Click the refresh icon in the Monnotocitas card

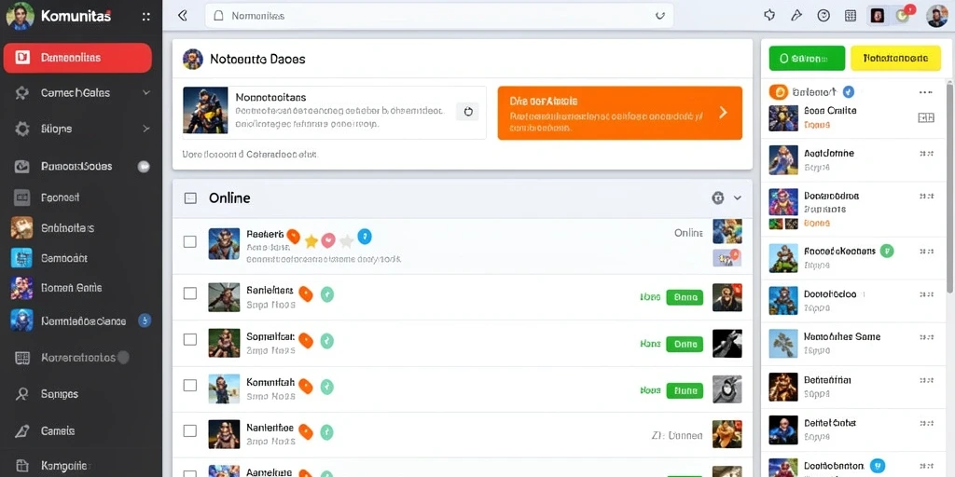point(468,112)
